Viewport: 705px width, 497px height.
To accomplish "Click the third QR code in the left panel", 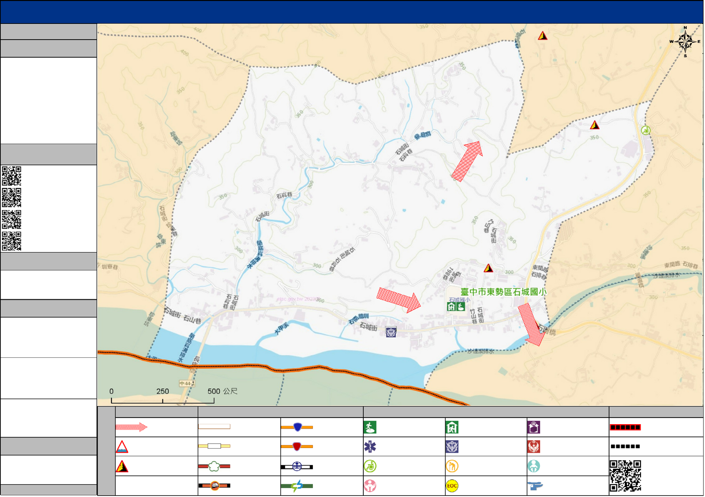I will 12,220.
